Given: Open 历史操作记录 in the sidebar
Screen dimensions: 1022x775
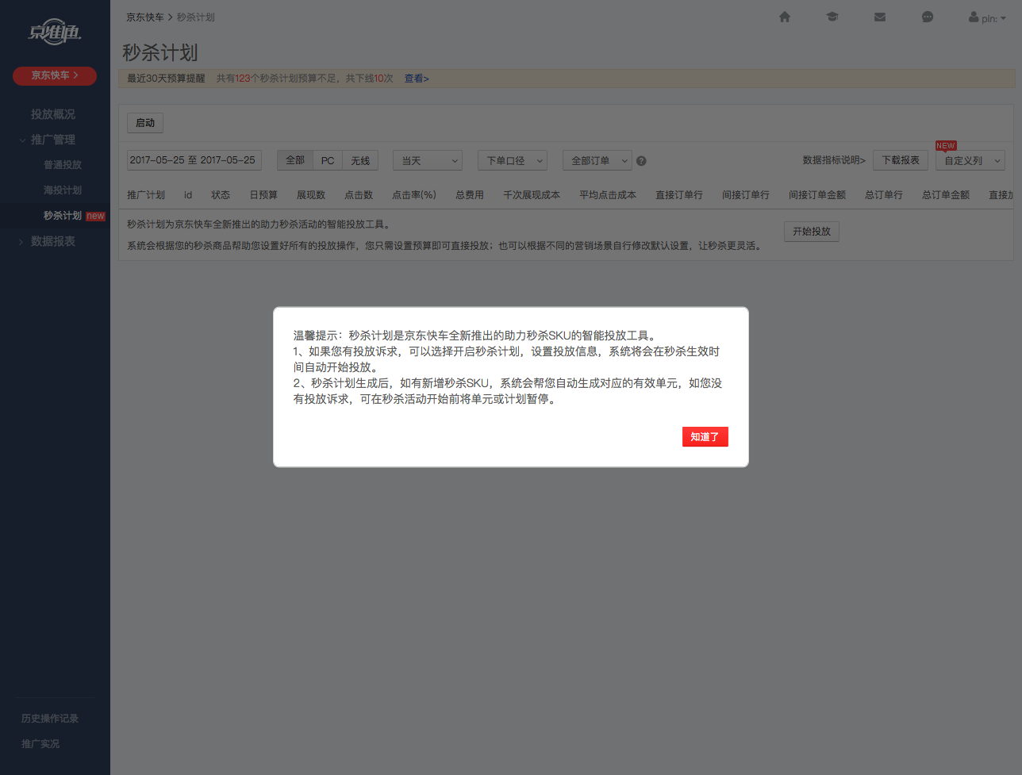Looking at the screenshot, I should [50, 719].
